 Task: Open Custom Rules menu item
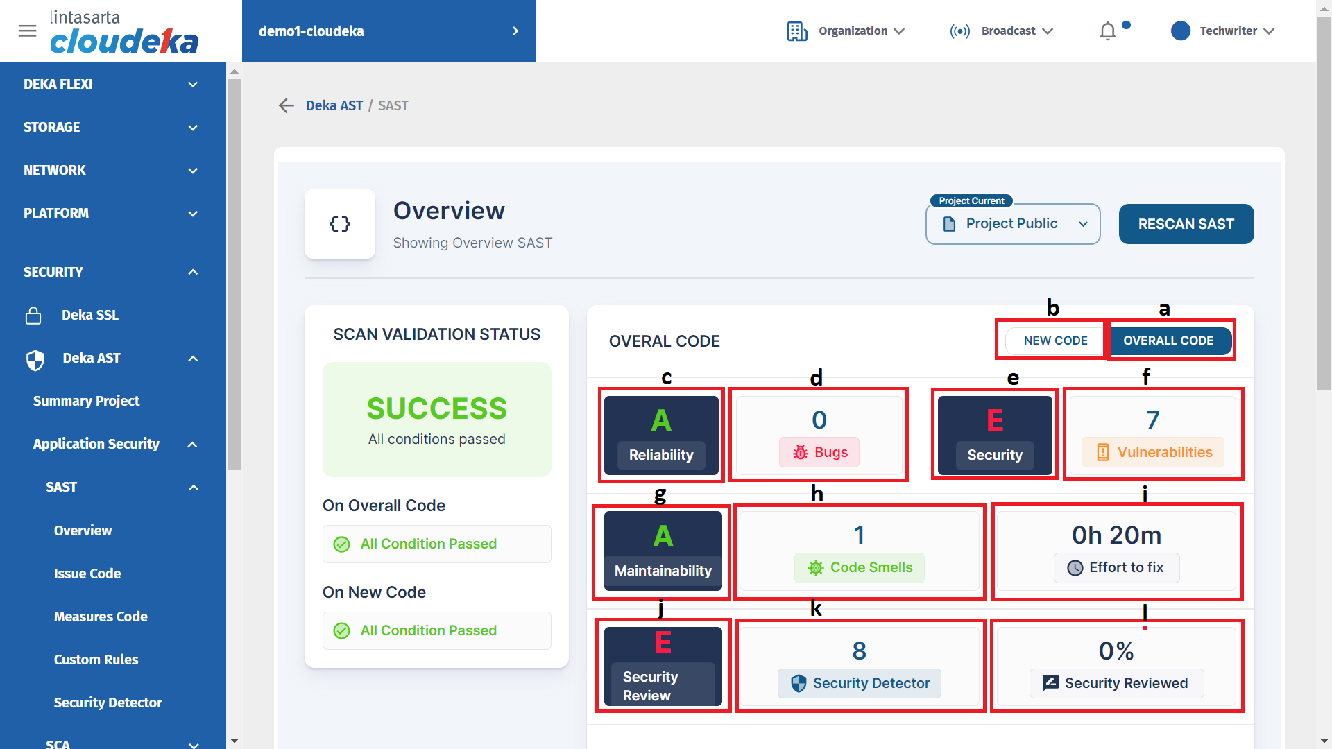pyautogui.click(x=96, y=660)
